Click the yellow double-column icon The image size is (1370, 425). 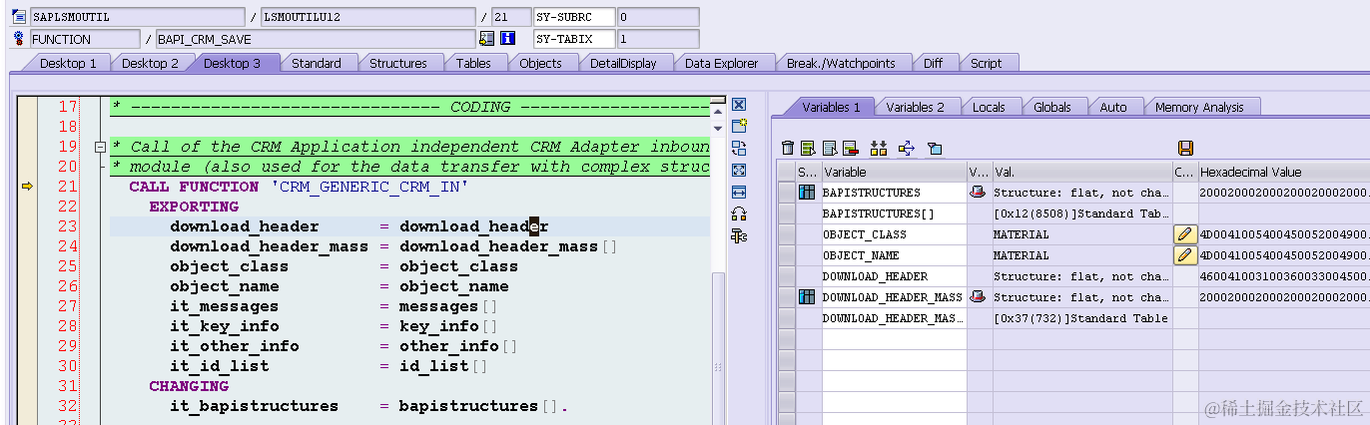879,149
